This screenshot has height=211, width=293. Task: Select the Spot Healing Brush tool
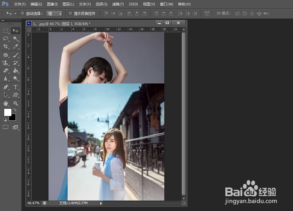[6, 55]
